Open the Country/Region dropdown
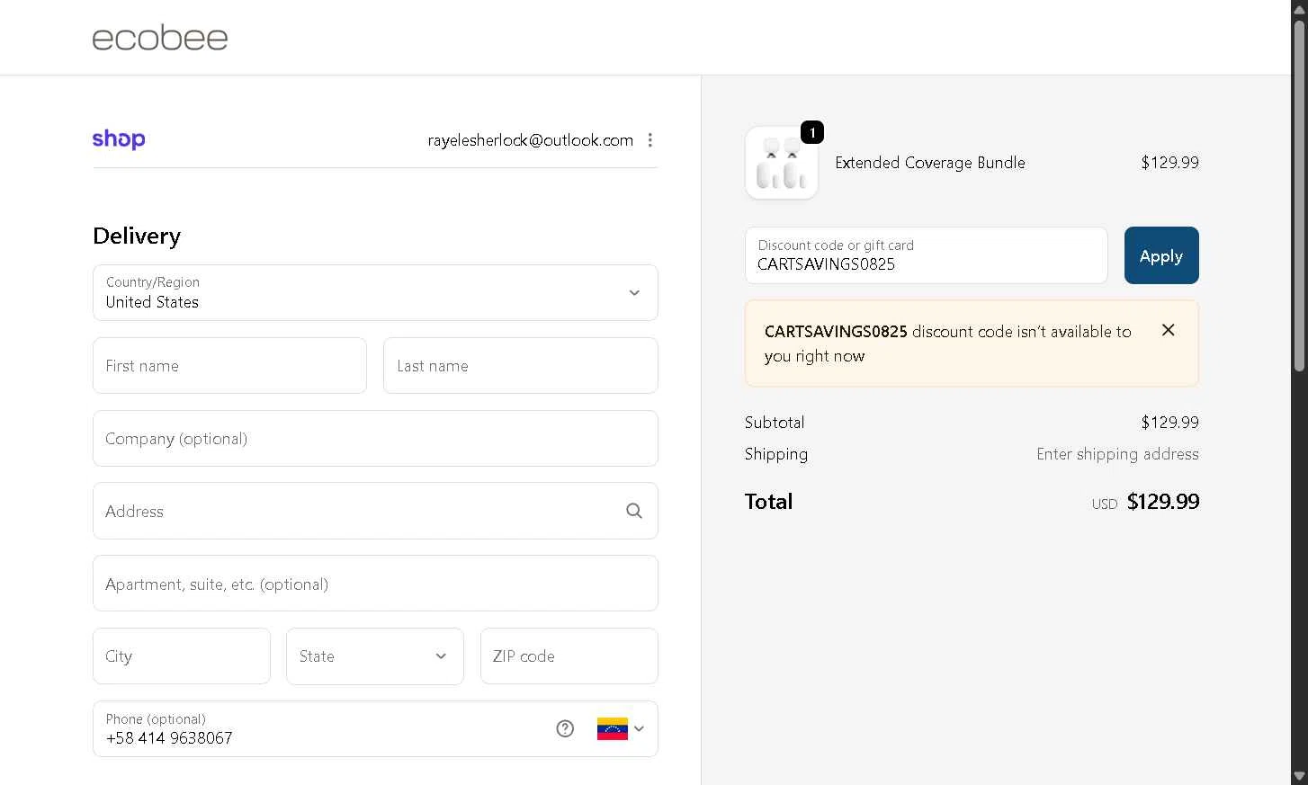The width and height of the screenshot is (1308, 785). click(375, 292)
